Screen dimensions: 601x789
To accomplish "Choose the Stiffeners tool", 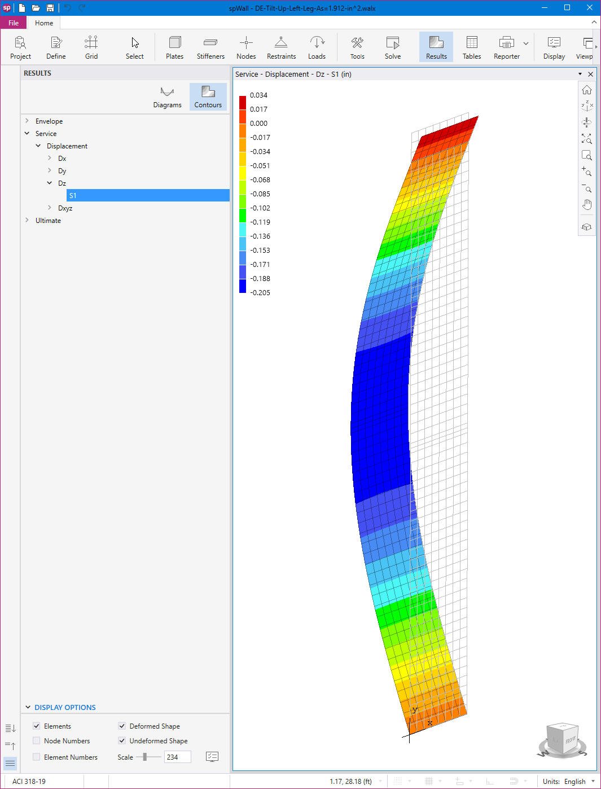I will (x=210, y=47).
